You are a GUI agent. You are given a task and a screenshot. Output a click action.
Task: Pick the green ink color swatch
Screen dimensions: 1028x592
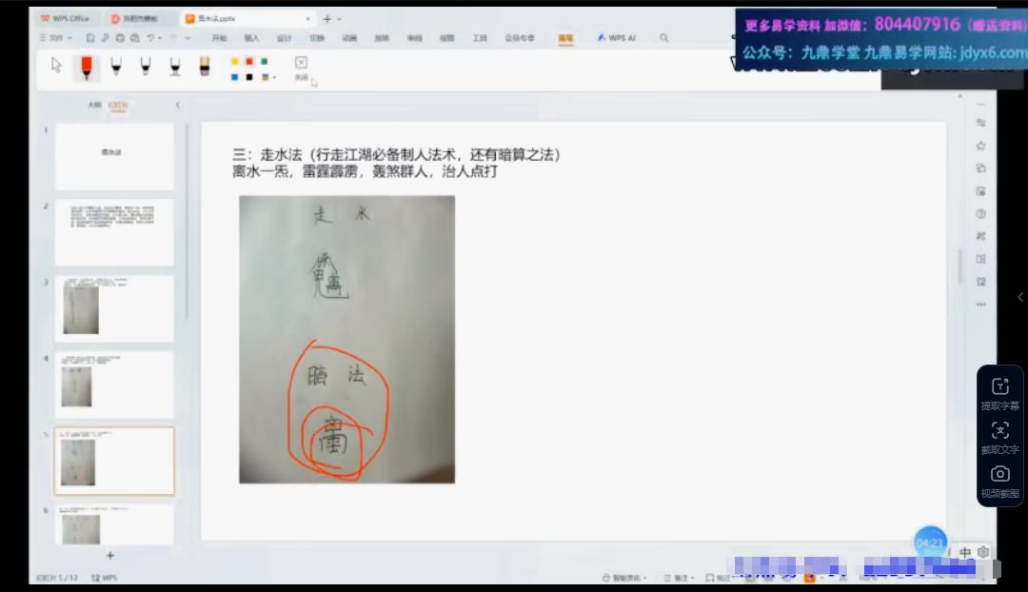263,62
